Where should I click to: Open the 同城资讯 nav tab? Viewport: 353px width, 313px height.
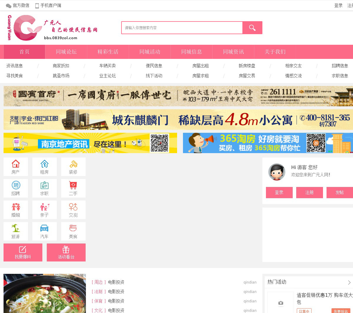tap(233, 52)
